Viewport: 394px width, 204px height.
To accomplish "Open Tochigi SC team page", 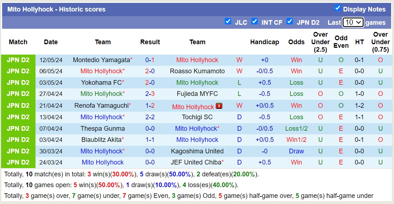I will 197,117.
